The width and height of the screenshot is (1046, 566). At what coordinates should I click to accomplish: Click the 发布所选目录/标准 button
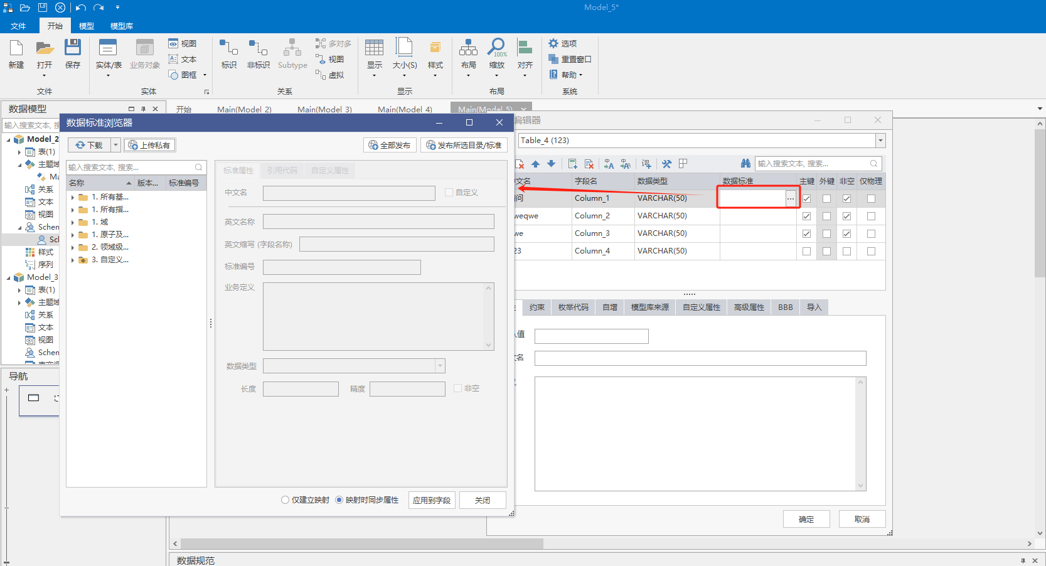pyautogui.click(x=464, y=145)
